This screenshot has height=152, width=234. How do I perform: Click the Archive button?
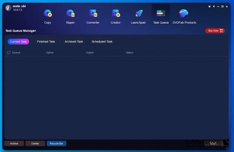click(14, 144)
